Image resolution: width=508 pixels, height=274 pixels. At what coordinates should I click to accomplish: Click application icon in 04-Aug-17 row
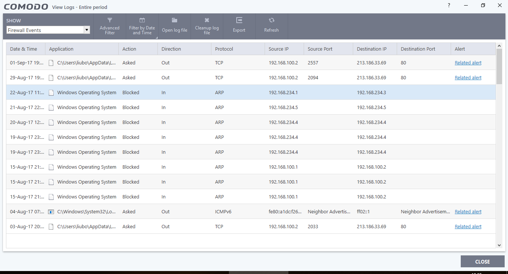pos(51,212)
